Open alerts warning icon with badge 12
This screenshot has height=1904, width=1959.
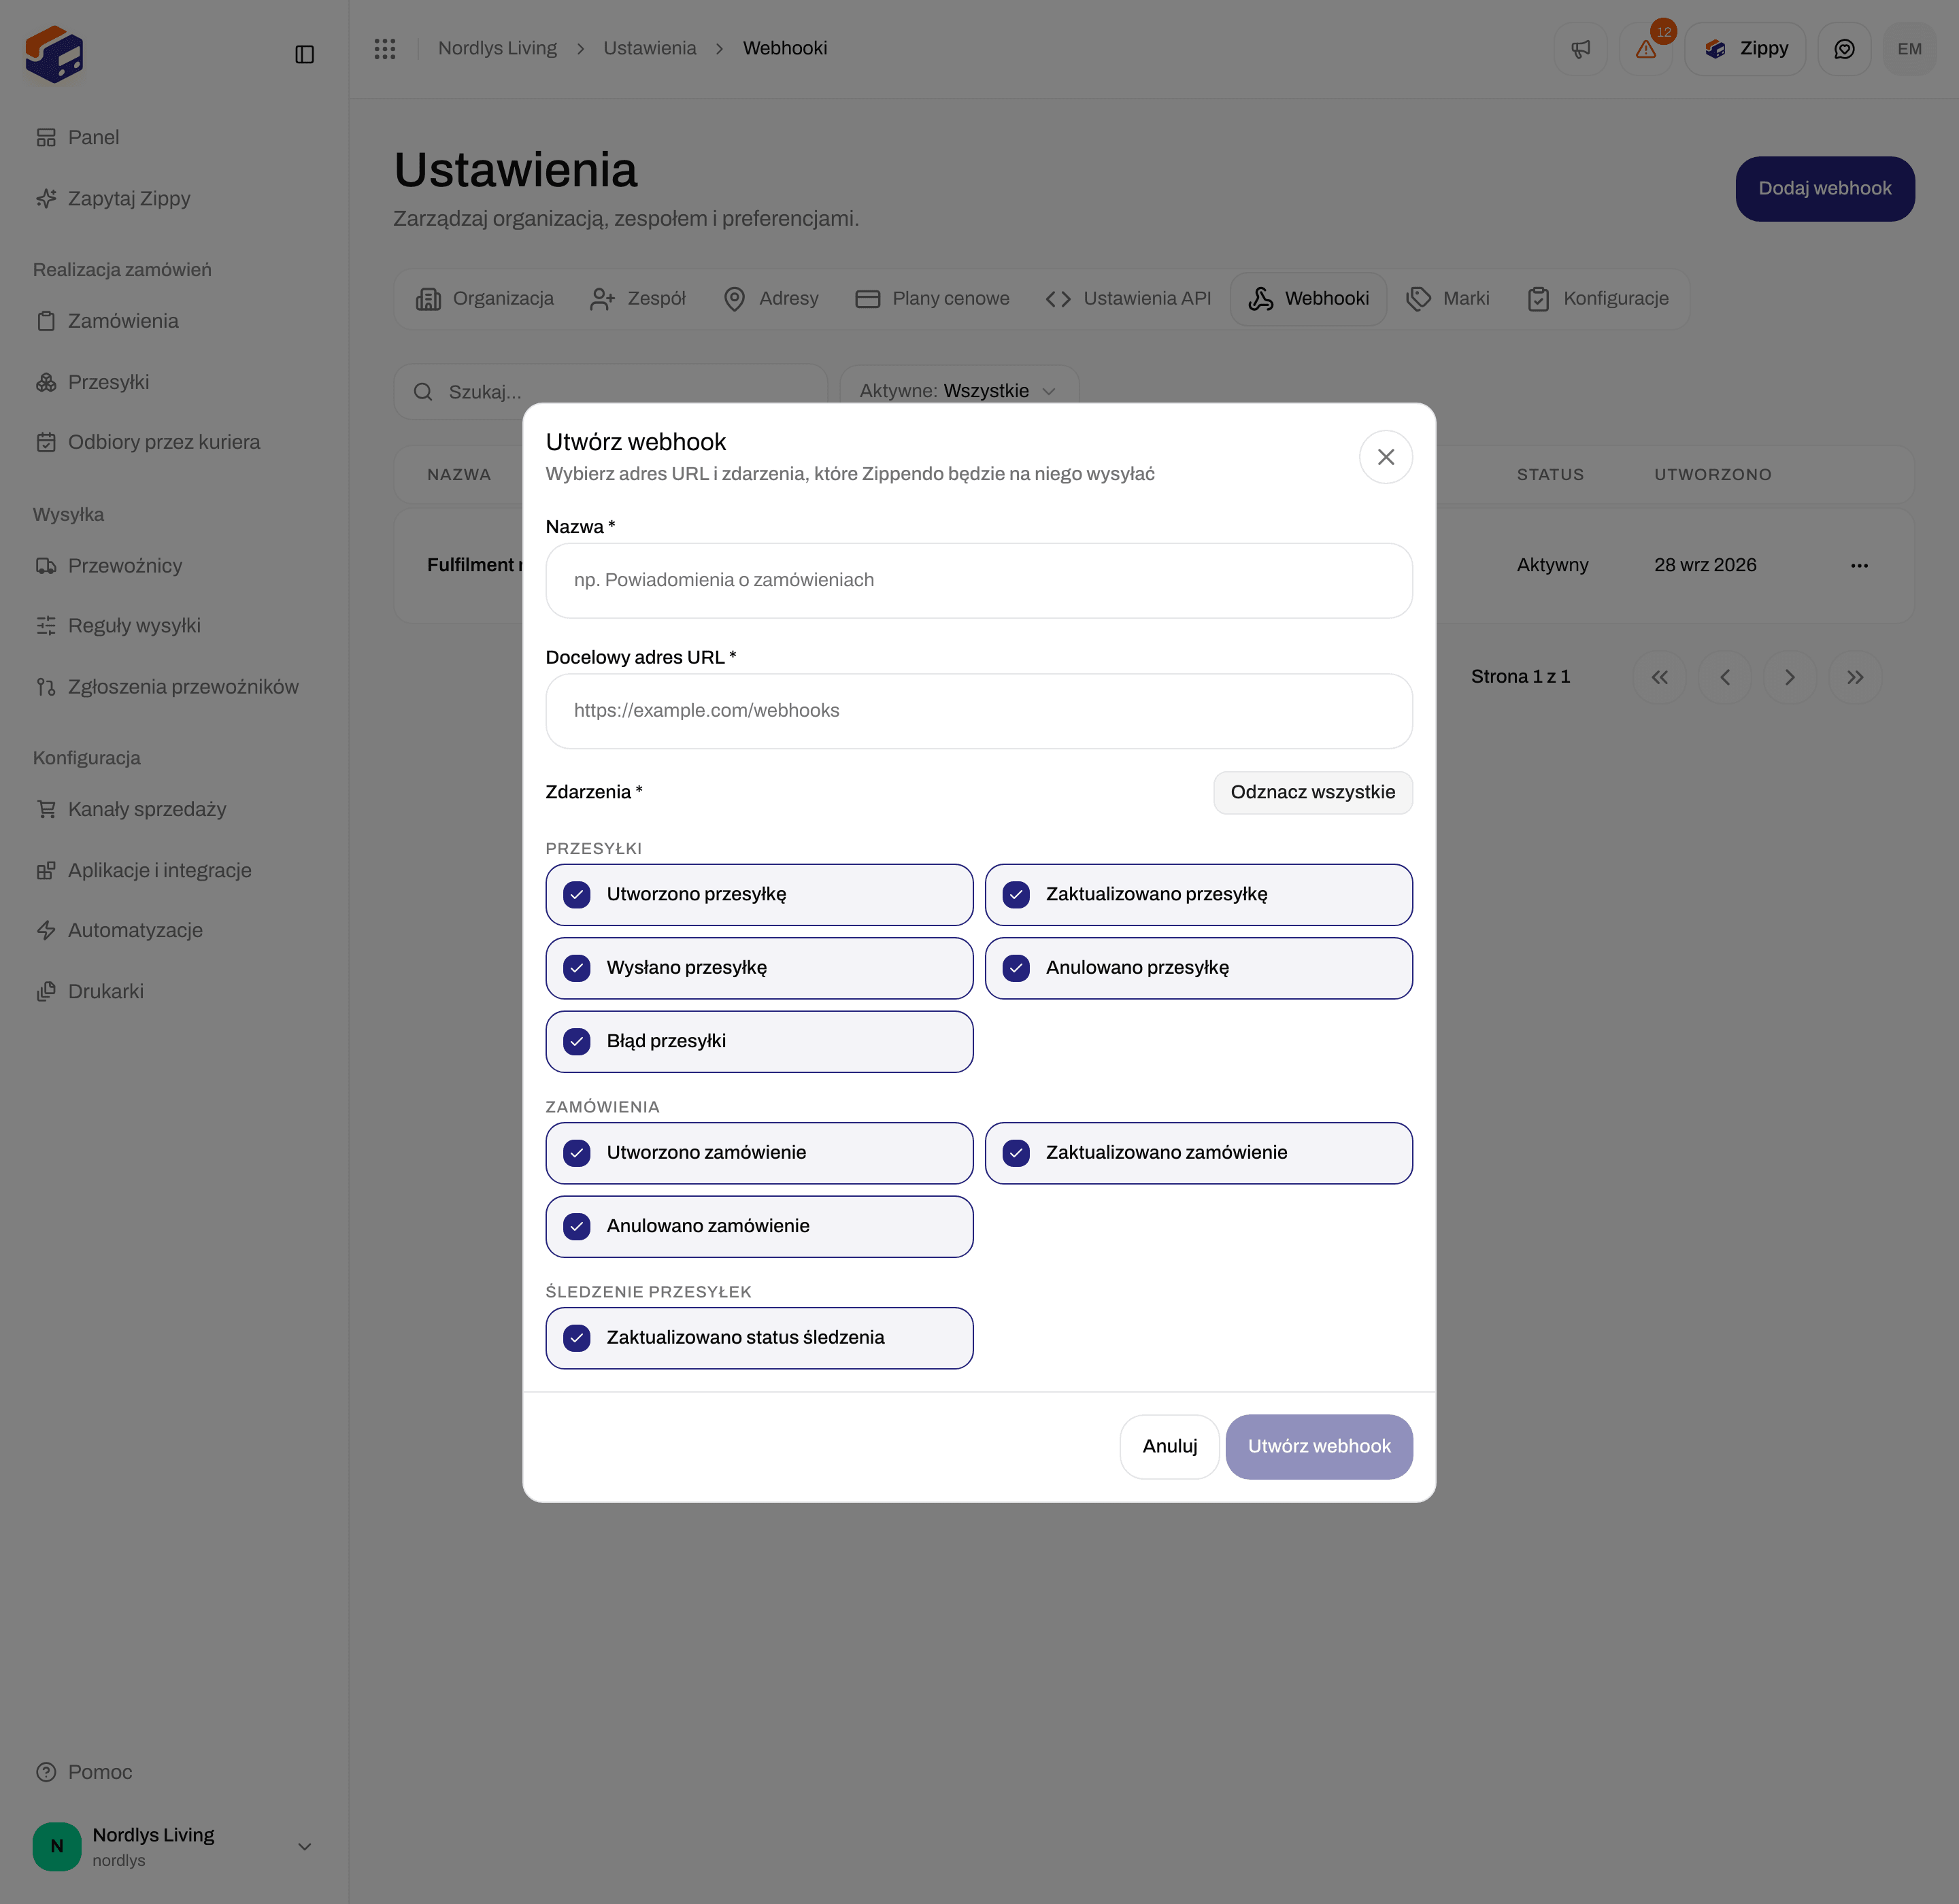pyautogui.click(x=1646, y=49)
